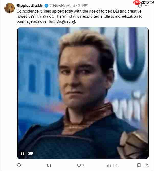Repost this tweet with the retweet icon
This screenshot has width=154, height=171.
49,165
